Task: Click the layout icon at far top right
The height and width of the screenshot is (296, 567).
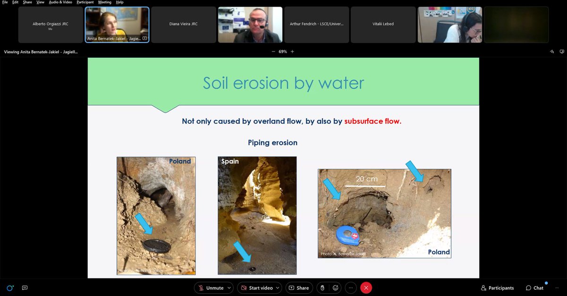Action: [562, 52]
